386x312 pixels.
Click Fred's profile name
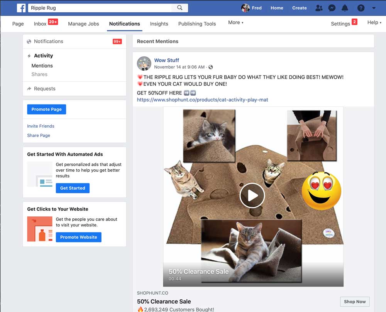click(x=257, y=8)
